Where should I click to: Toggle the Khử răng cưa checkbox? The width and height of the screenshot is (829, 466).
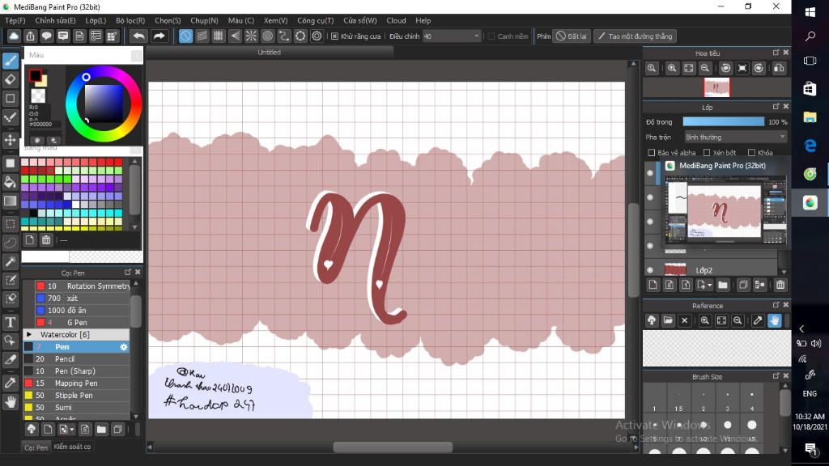(x=334, y=36)
